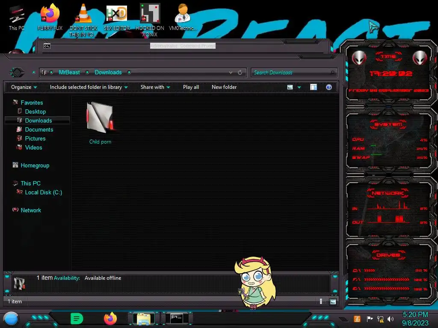Open Documents in the navigation pane

(39, 129)
